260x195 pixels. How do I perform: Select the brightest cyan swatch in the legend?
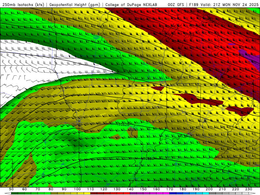206,193
